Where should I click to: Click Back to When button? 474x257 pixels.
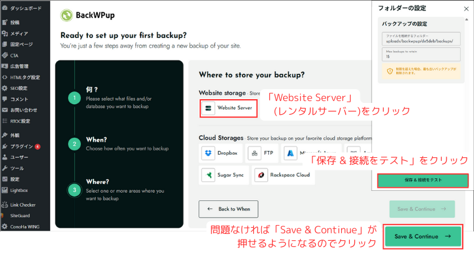228,209
